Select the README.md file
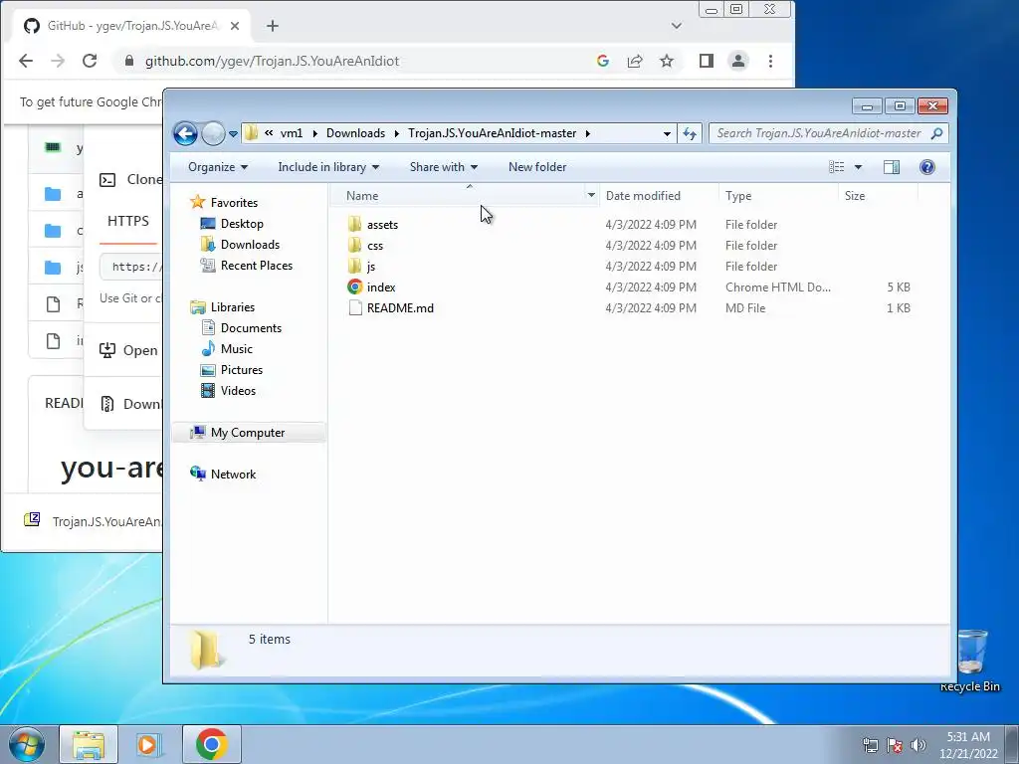The height and width of the screenshot is (764, 1019). [x=400, y=308]
